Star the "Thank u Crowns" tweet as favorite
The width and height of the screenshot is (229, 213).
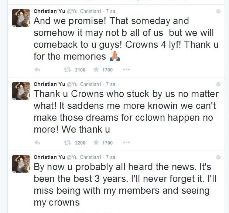point(96,143)
